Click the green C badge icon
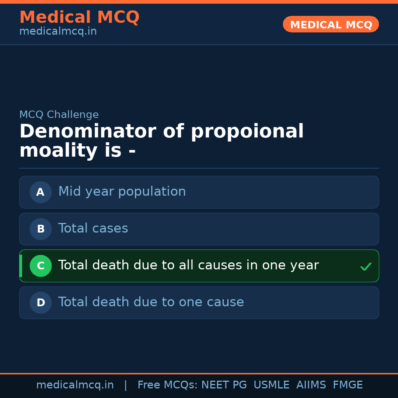The height and width of the screenshot is (398, 398). 41,266
